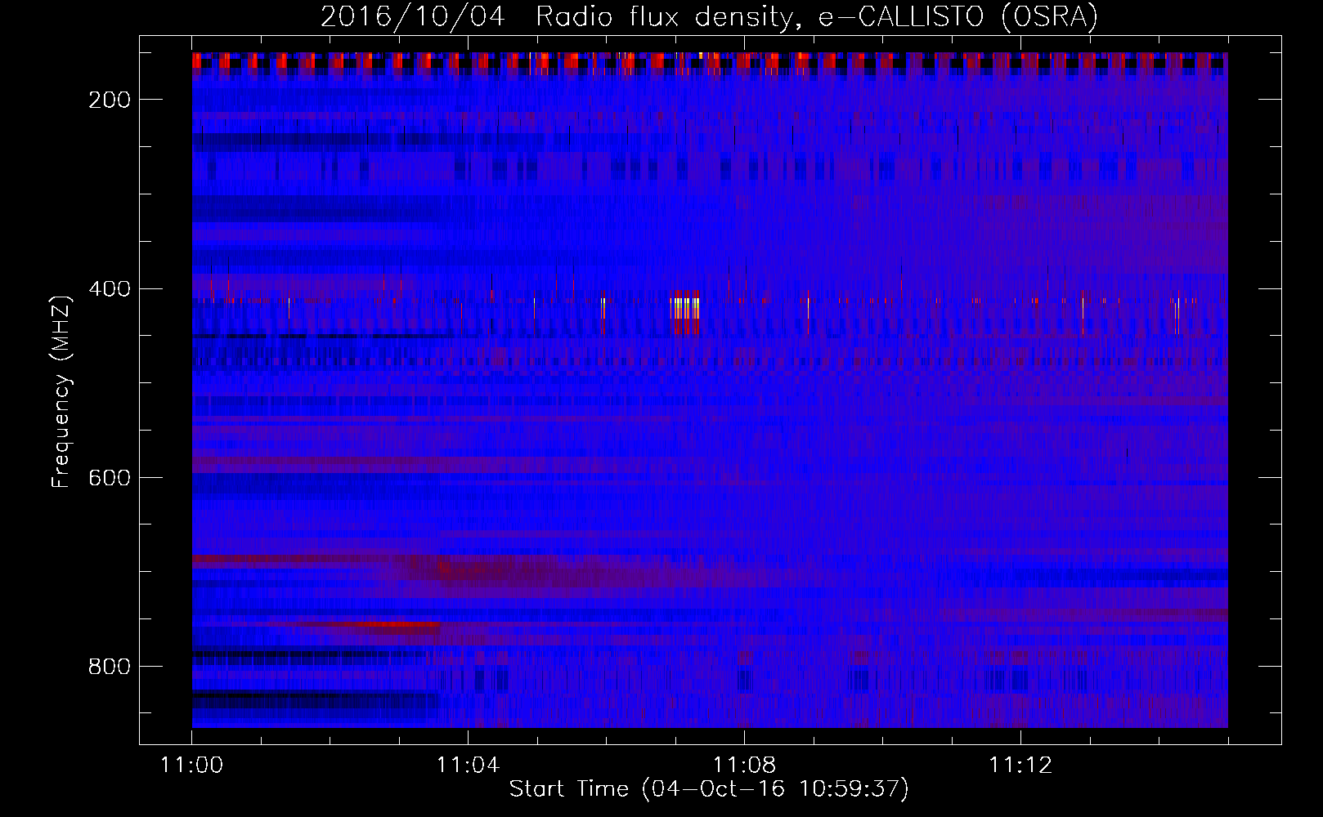Screen dimensions: 1323x817
Task: Click the 'Start Time (04-Oct-16 10:59:37)' label
Action: [709, 789]
